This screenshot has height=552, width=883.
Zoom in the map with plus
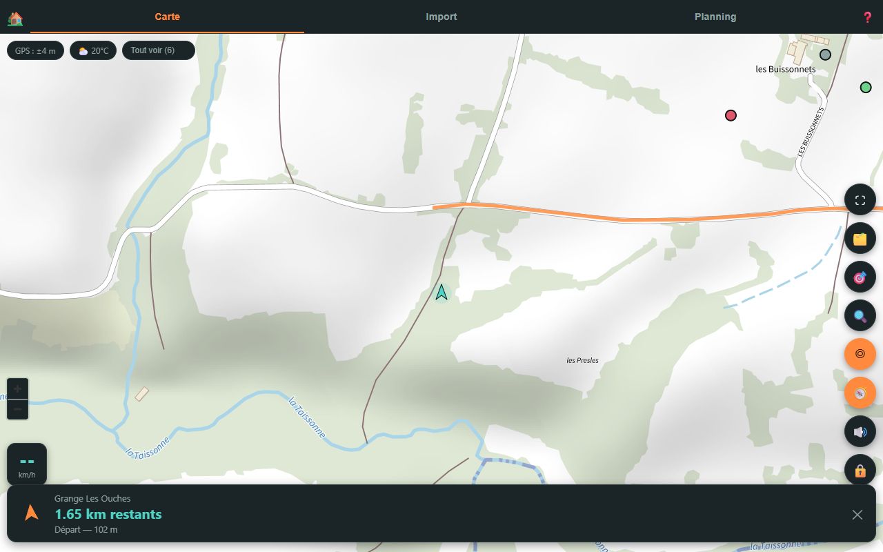[x=18, y=388]
